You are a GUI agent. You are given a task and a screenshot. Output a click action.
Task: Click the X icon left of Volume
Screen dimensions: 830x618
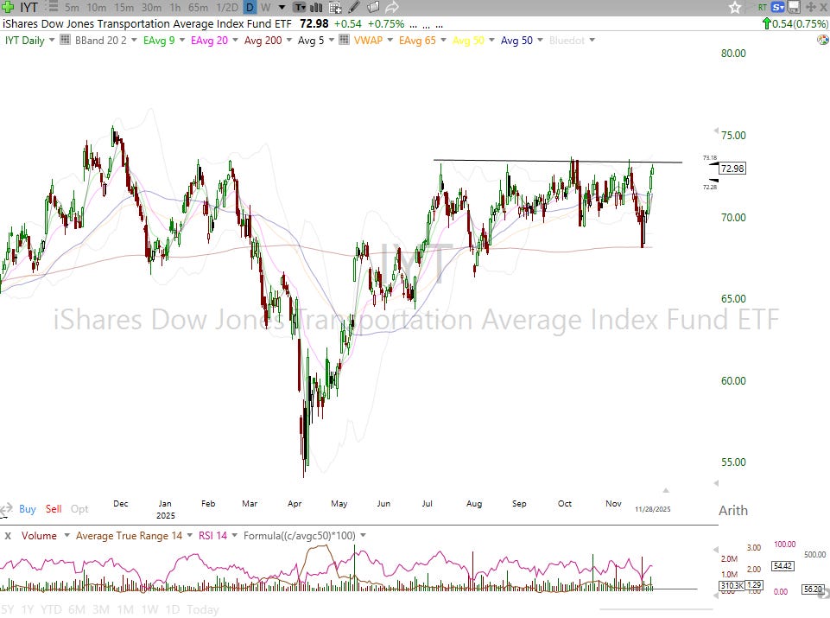pyautogui.click(x=8, y=536)
